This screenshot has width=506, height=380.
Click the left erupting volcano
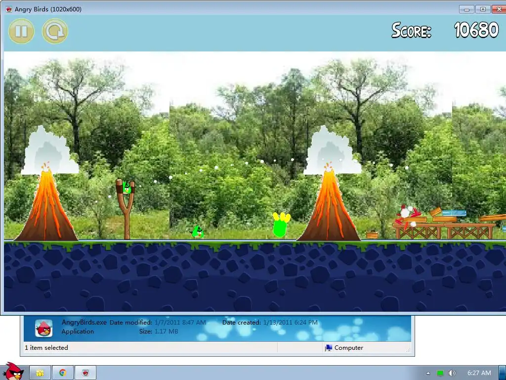click(47, 204)
